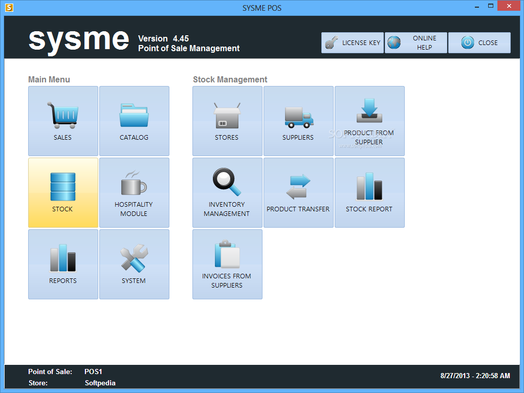The height and width of the screenshot is (393, 524).
Task: Click the Version 4.45 text
Action: [x=163, y=38]
